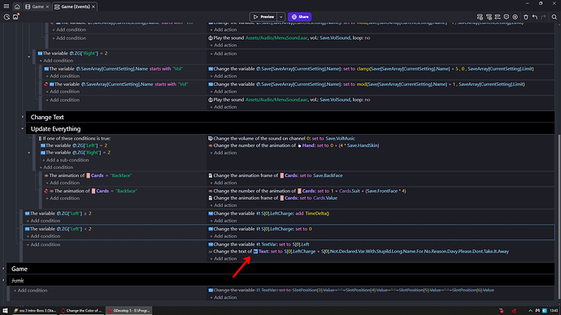Open the save project icon with notification dot
The height and width of the screenshot is (315, 561).
tap(15, 17)
